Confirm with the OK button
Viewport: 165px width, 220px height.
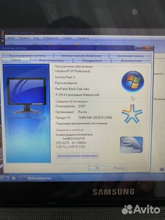coord(98,168)
